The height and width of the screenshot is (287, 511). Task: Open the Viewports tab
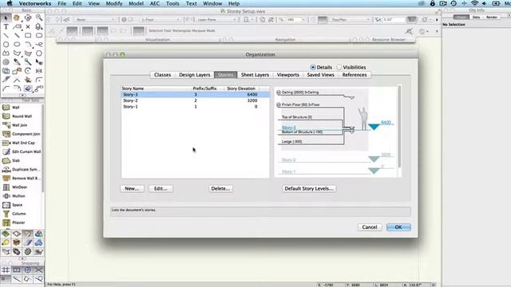click(x=287, y=75)
